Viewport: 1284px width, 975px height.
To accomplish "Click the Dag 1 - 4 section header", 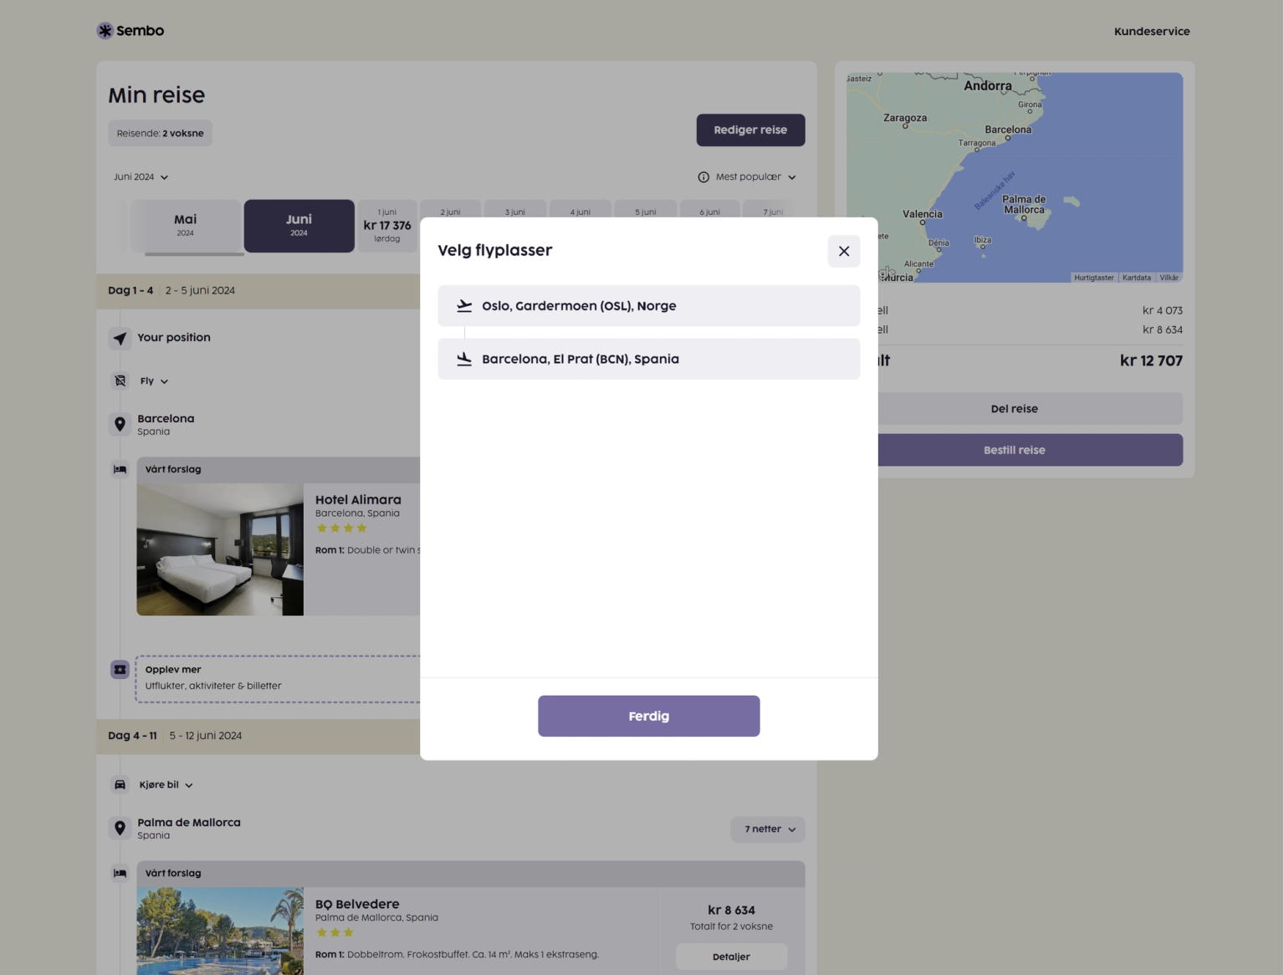I will [258, 291].
